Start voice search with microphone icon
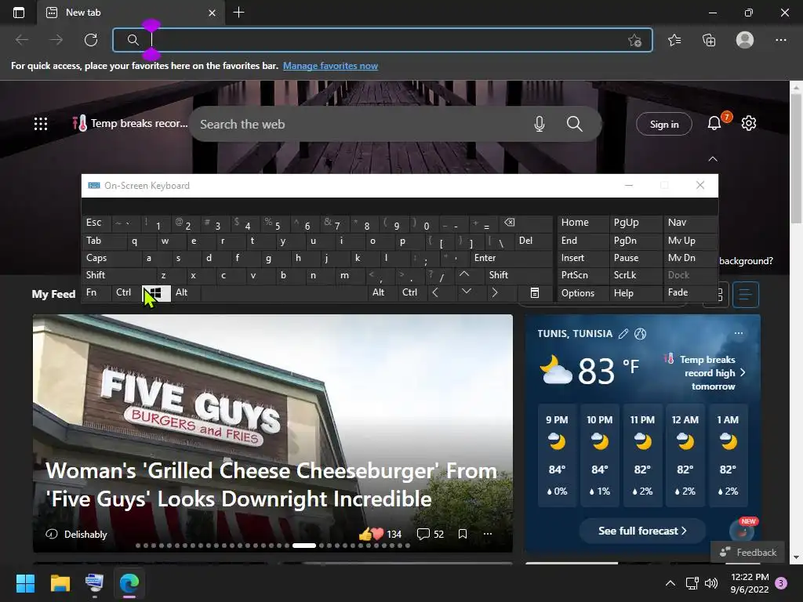Viewport: 803px width, 602px height. 540,124
